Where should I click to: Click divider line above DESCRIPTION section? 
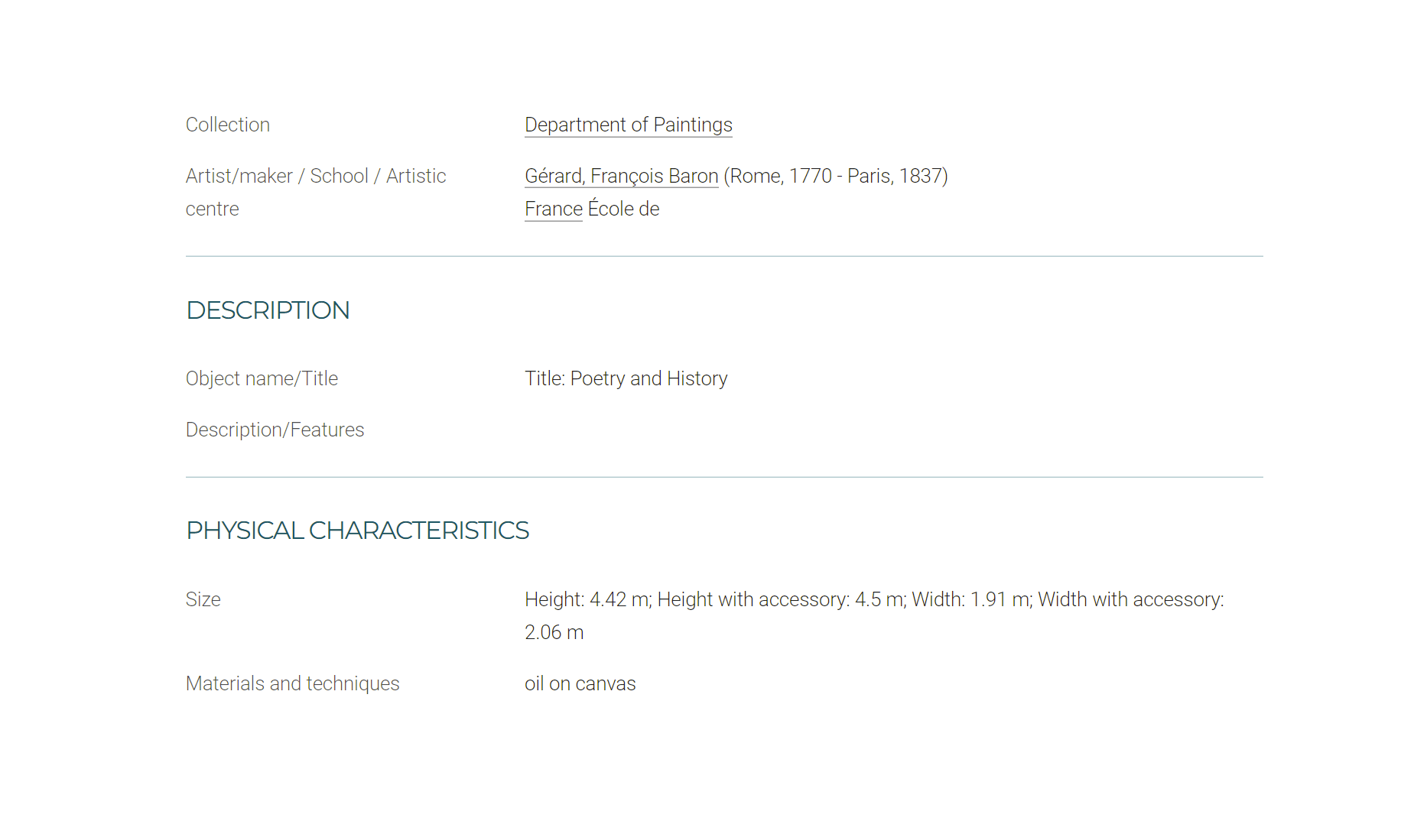[x=724, y=256]
